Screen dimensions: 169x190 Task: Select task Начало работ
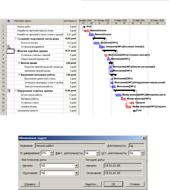pyautogui.click(x=24, y=27)
